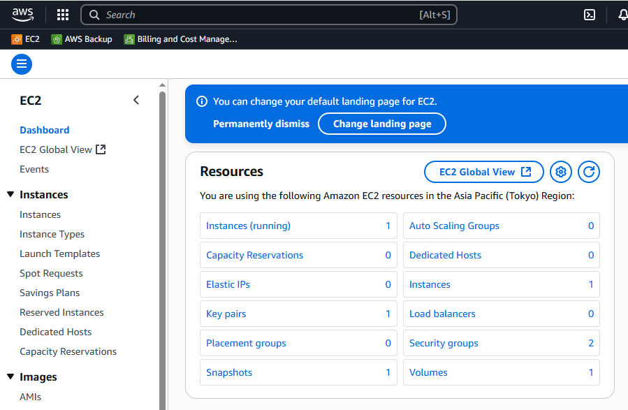Click the info icon in the blue banner
The image size is (628, 410).
(x=202, y=101)
